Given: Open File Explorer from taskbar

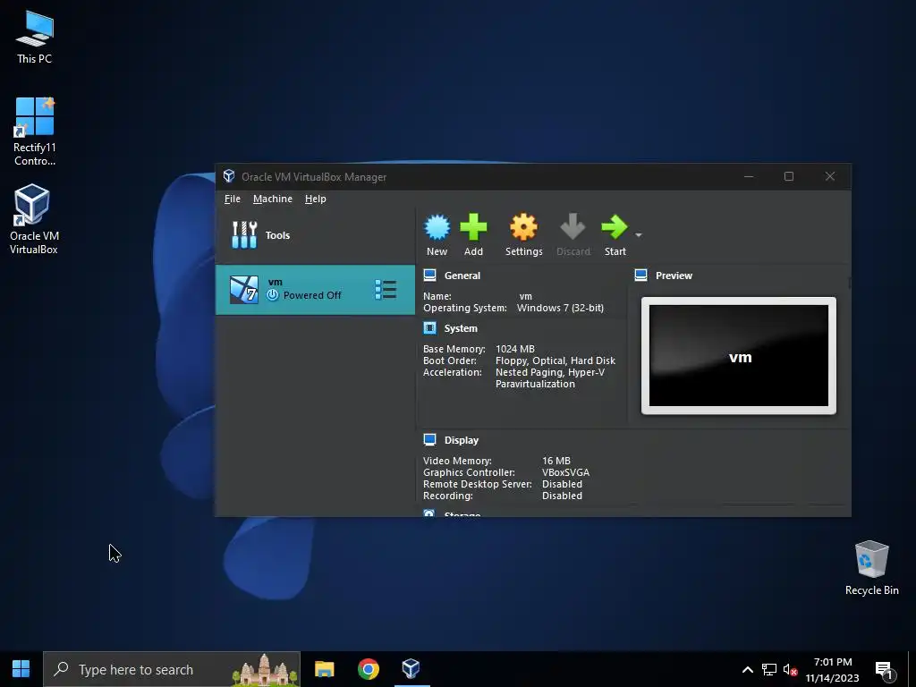Looking at the screenshot, I should tap(324, 669).
